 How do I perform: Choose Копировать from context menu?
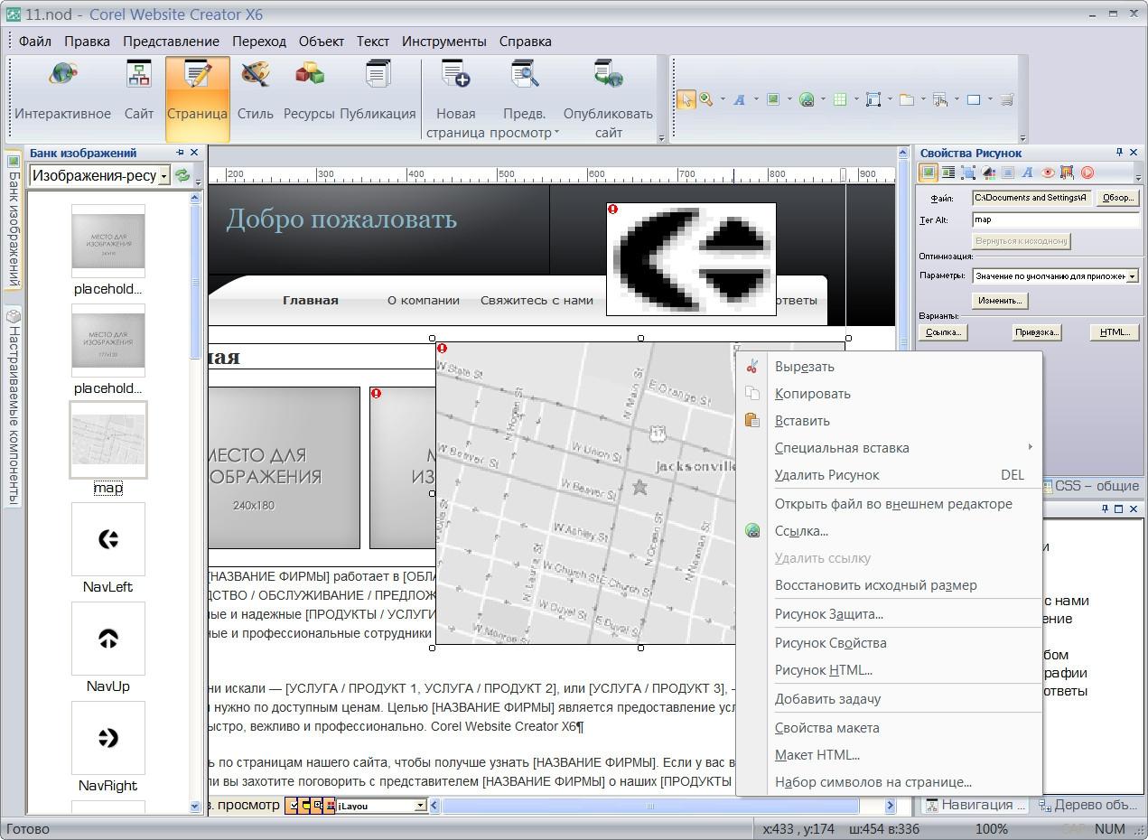pos(812,394)
